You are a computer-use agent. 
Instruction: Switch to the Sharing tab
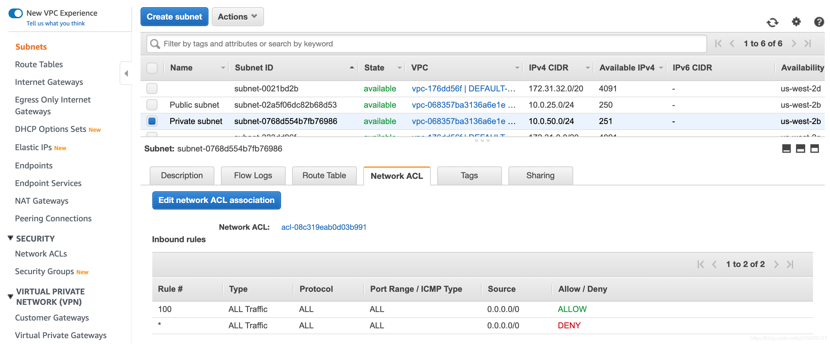[x=540, y=176]
